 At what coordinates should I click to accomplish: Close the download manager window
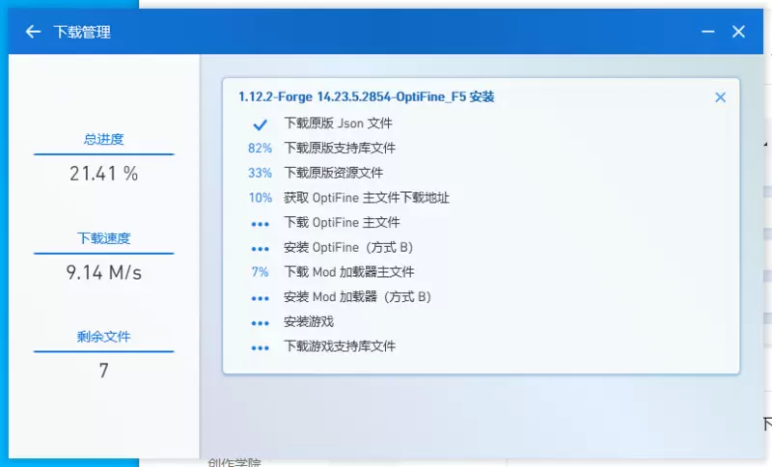click(738, 32)
